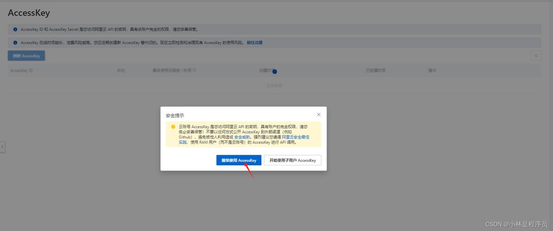Click the 操作 column header
The image size is (553, 231).
(432, 70)
